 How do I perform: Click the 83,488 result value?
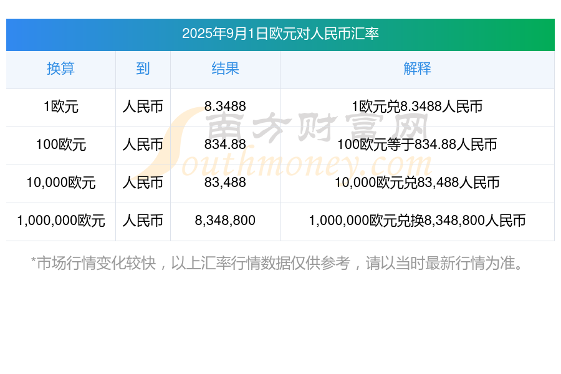[225, 183]
